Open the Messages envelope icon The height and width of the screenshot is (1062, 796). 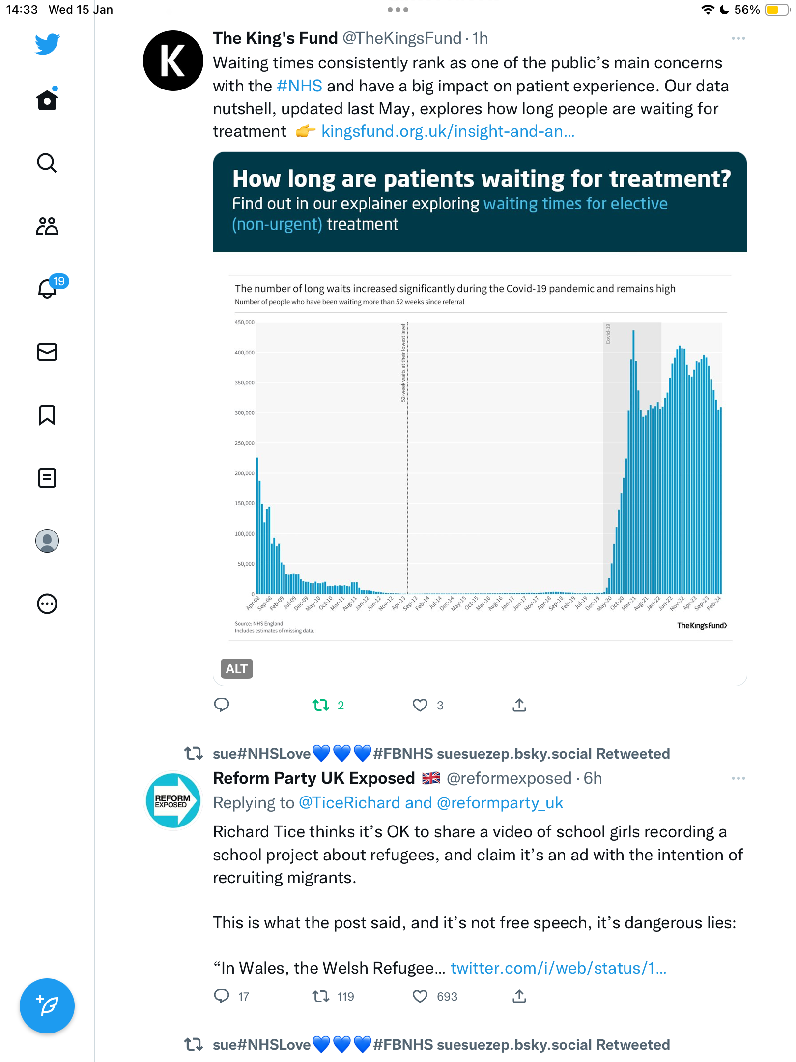point(47,352)
